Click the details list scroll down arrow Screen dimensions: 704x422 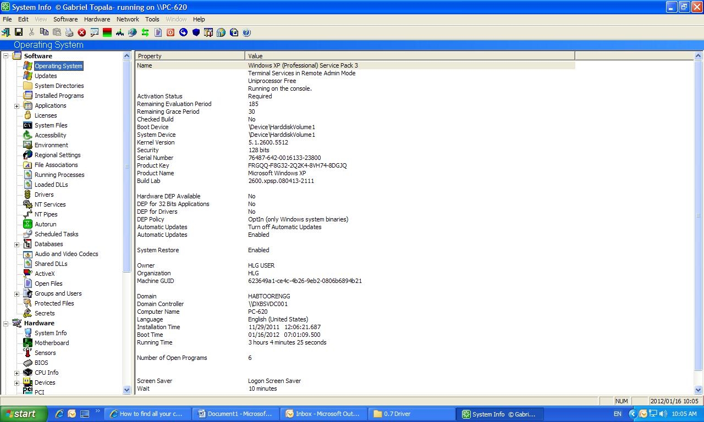click(698, 390)
